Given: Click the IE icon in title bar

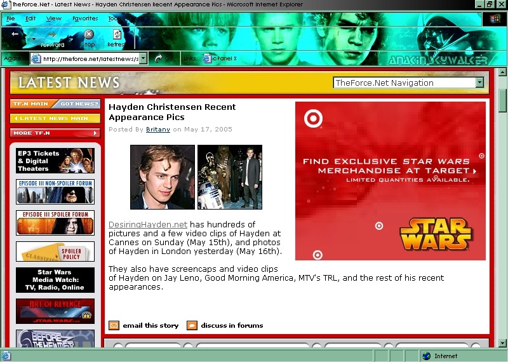Looking at the screenshot, I should tap(6, 4).
